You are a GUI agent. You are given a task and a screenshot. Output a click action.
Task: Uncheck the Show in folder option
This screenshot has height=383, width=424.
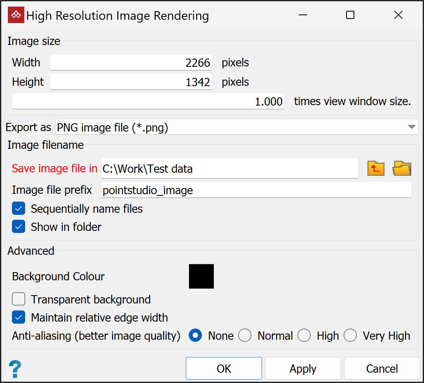tap(19, 227)
